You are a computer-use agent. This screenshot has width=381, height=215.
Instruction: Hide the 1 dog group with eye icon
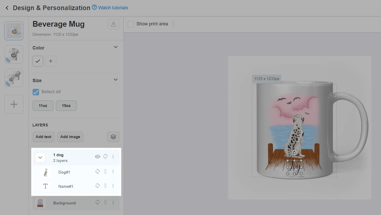(x=98, y=156)
